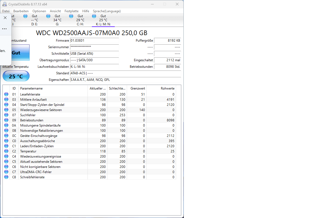Viewport: 314px width, 218px height.
Task: Open the Ansicht menu
Action: point(55,11)
